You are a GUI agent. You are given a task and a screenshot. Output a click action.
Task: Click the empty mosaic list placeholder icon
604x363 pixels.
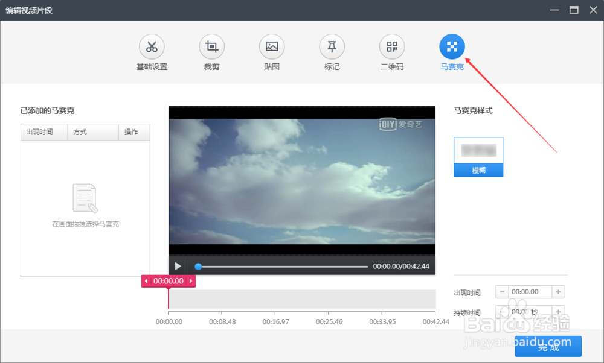(x=85, y=198)
